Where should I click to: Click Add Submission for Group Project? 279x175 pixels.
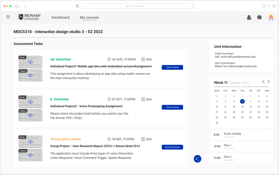(x=172, y=147)
